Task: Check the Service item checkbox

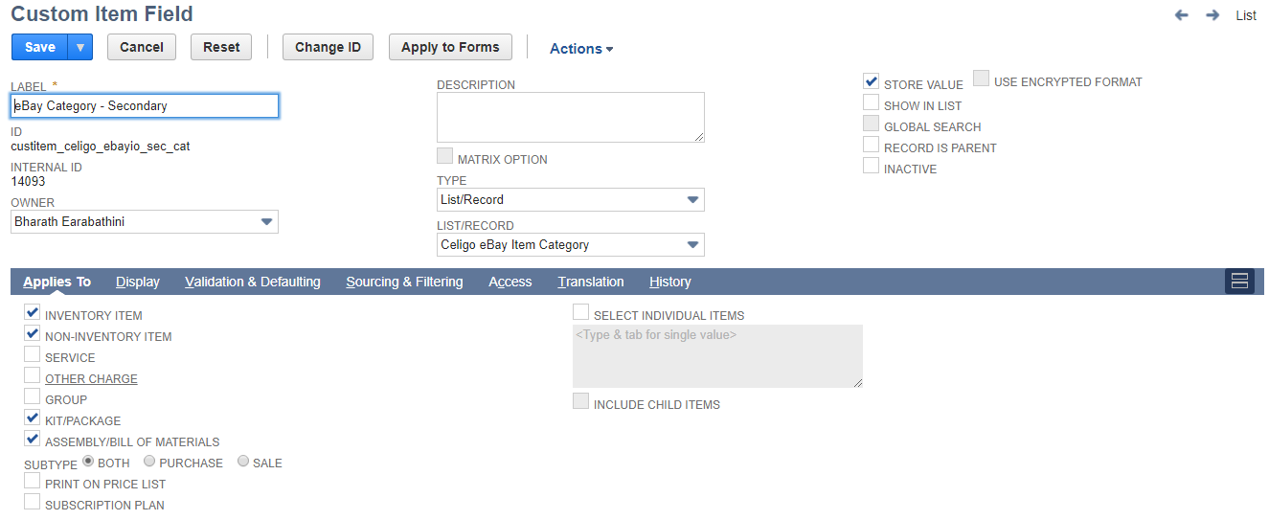Action: (33, 354)
